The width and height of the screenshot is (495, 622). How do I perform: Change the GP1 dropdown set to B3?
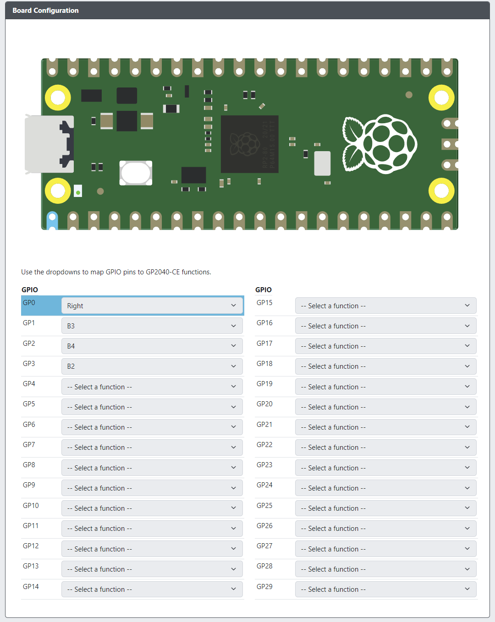click(x=152, y=326)
